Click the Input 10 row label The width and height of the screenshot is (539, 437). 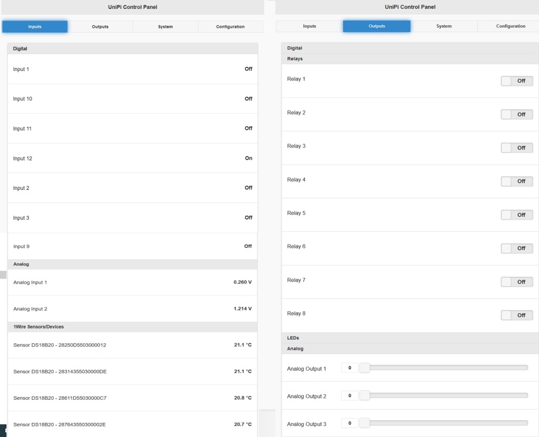click(x=22, y=98)
